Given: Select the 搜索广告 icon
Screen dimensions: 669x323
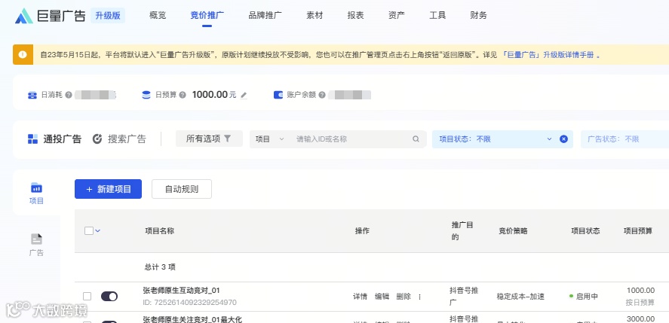Looking at the screenshot, I should [x=97, y=139].
